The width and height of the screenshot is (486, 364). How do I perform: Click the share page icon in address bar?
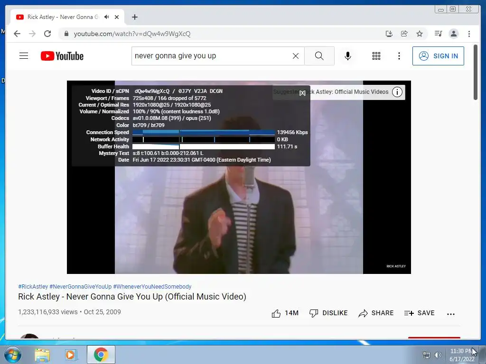[404, 34]
